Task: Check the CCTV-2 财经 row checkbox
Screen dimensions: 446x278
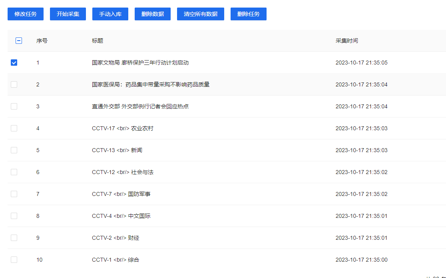Action: [x=14, y=238]
